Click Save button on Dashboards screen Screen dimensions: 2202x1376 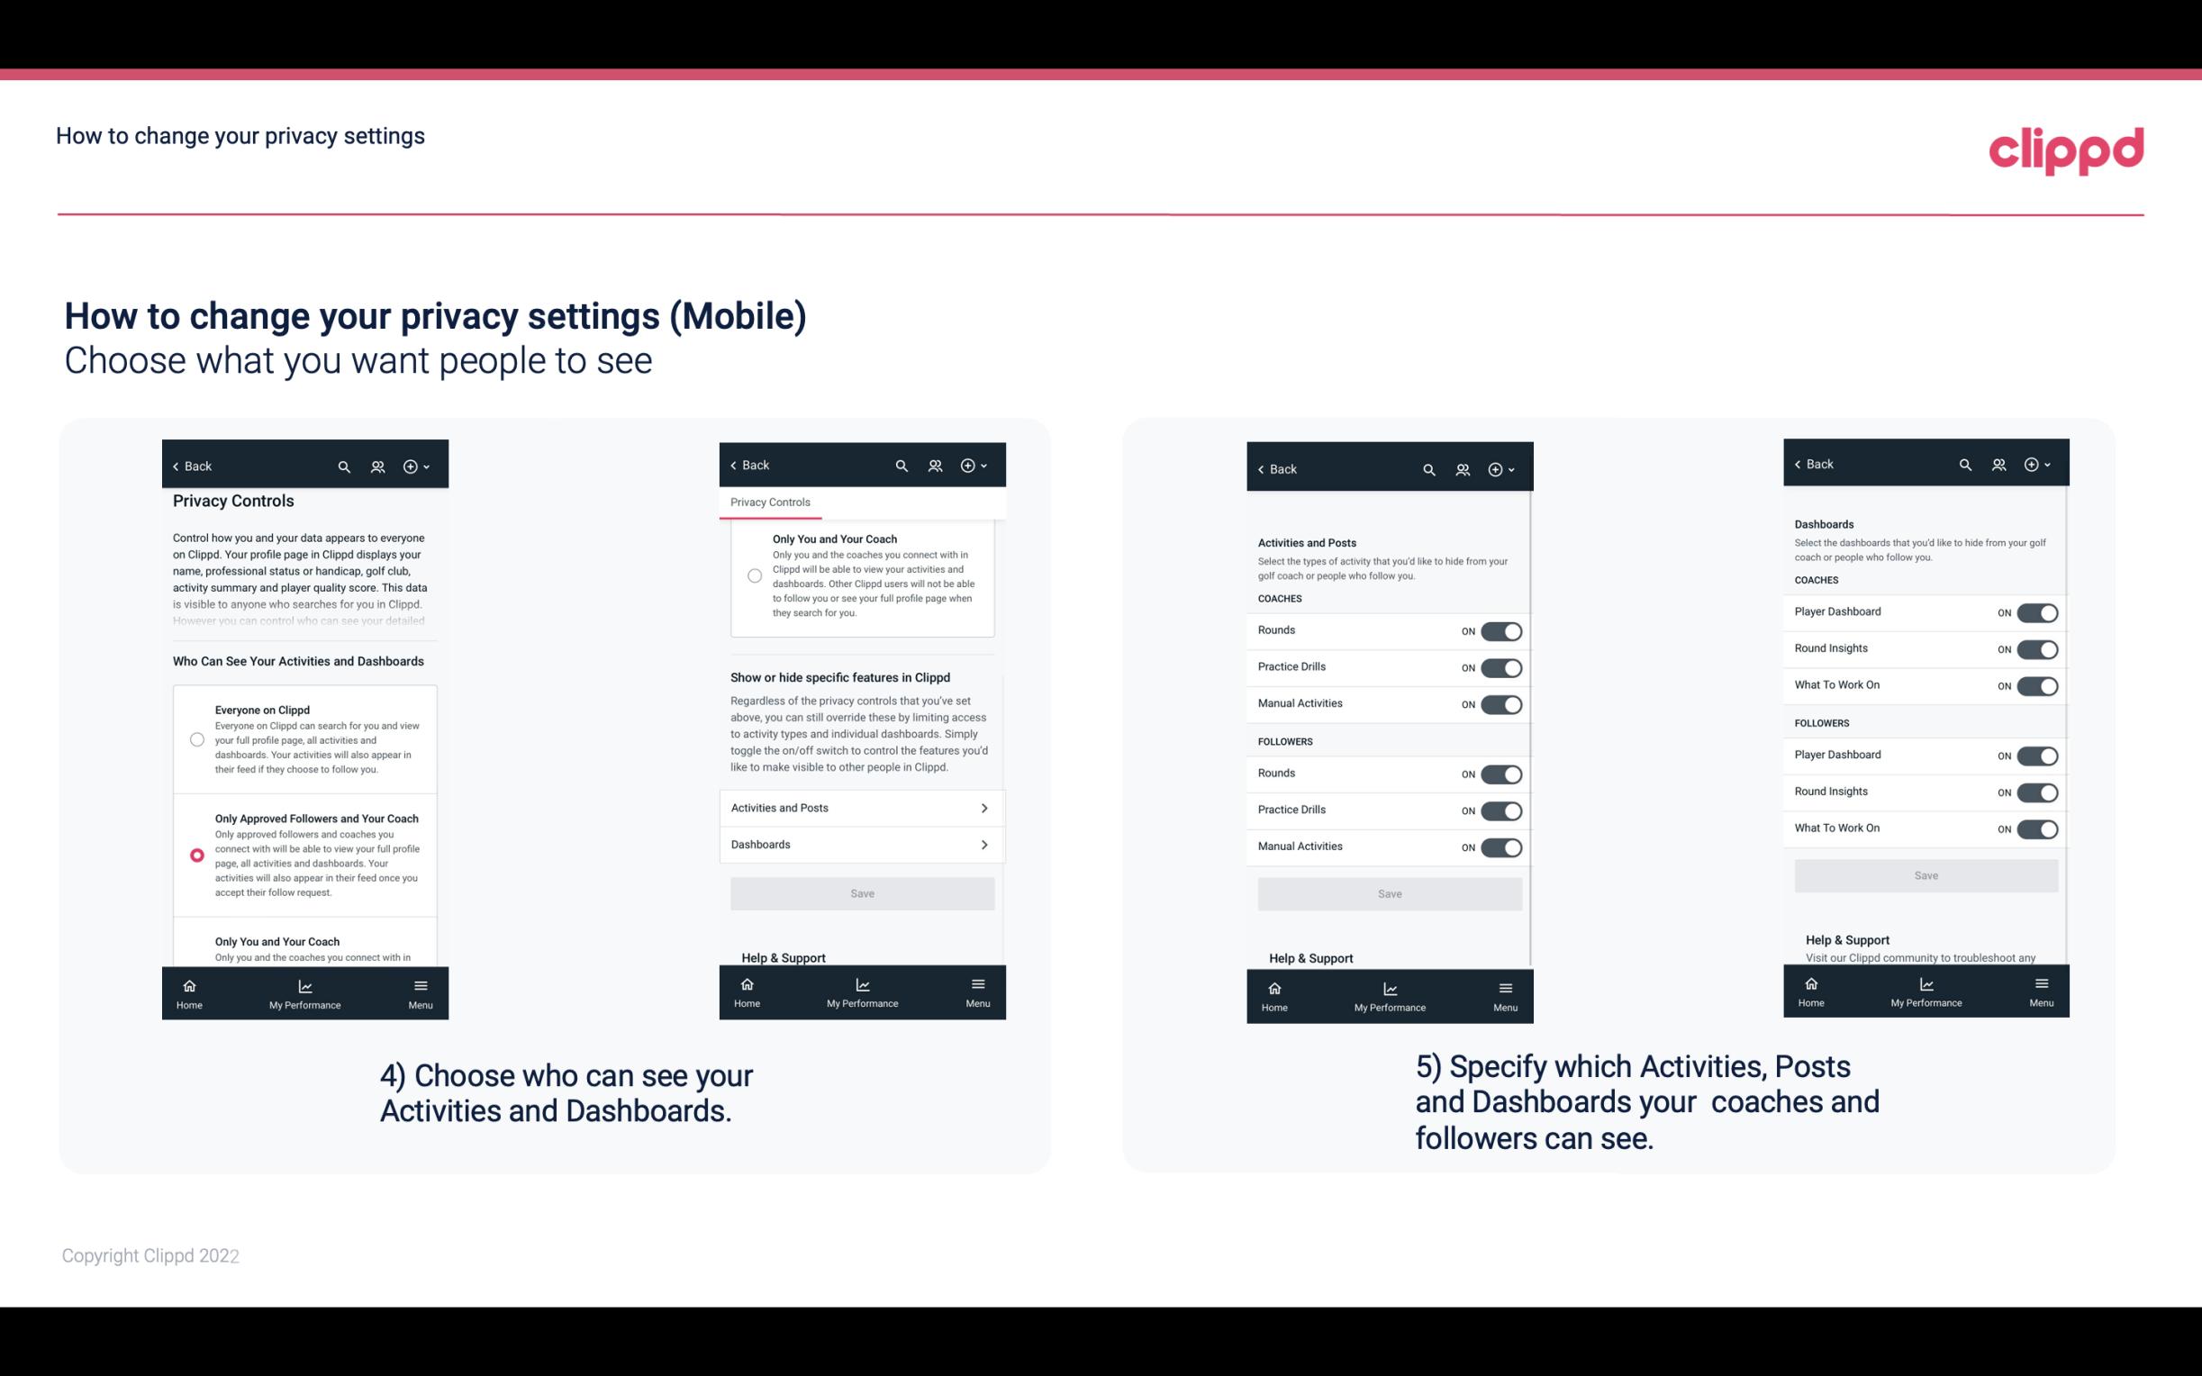coord(1923,874)
